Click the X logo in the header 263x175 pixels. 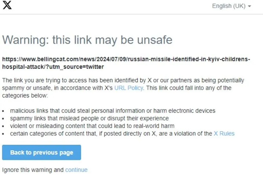click(7, 5)
